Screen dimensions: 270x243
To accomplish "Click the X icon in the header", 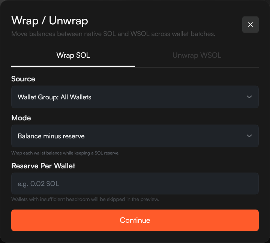I will (250, 25).
